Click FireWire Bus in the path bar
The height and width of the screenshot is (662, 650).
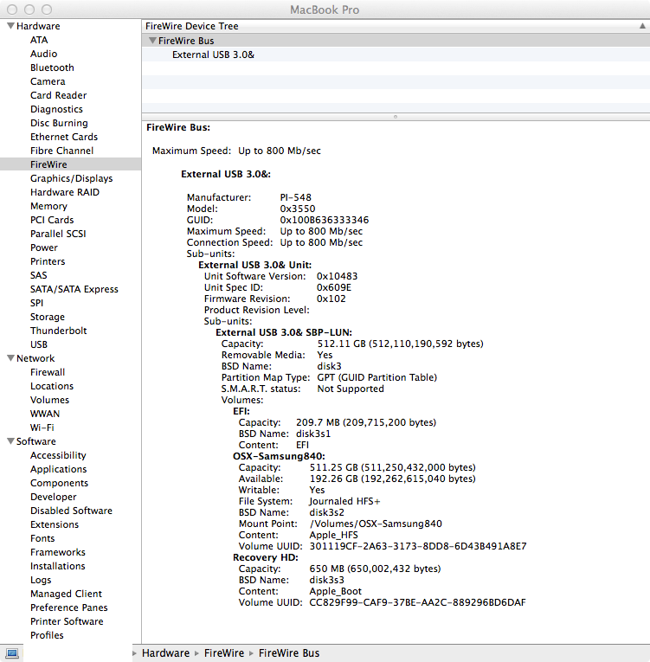pyautogui.click(x=289, y=653)
